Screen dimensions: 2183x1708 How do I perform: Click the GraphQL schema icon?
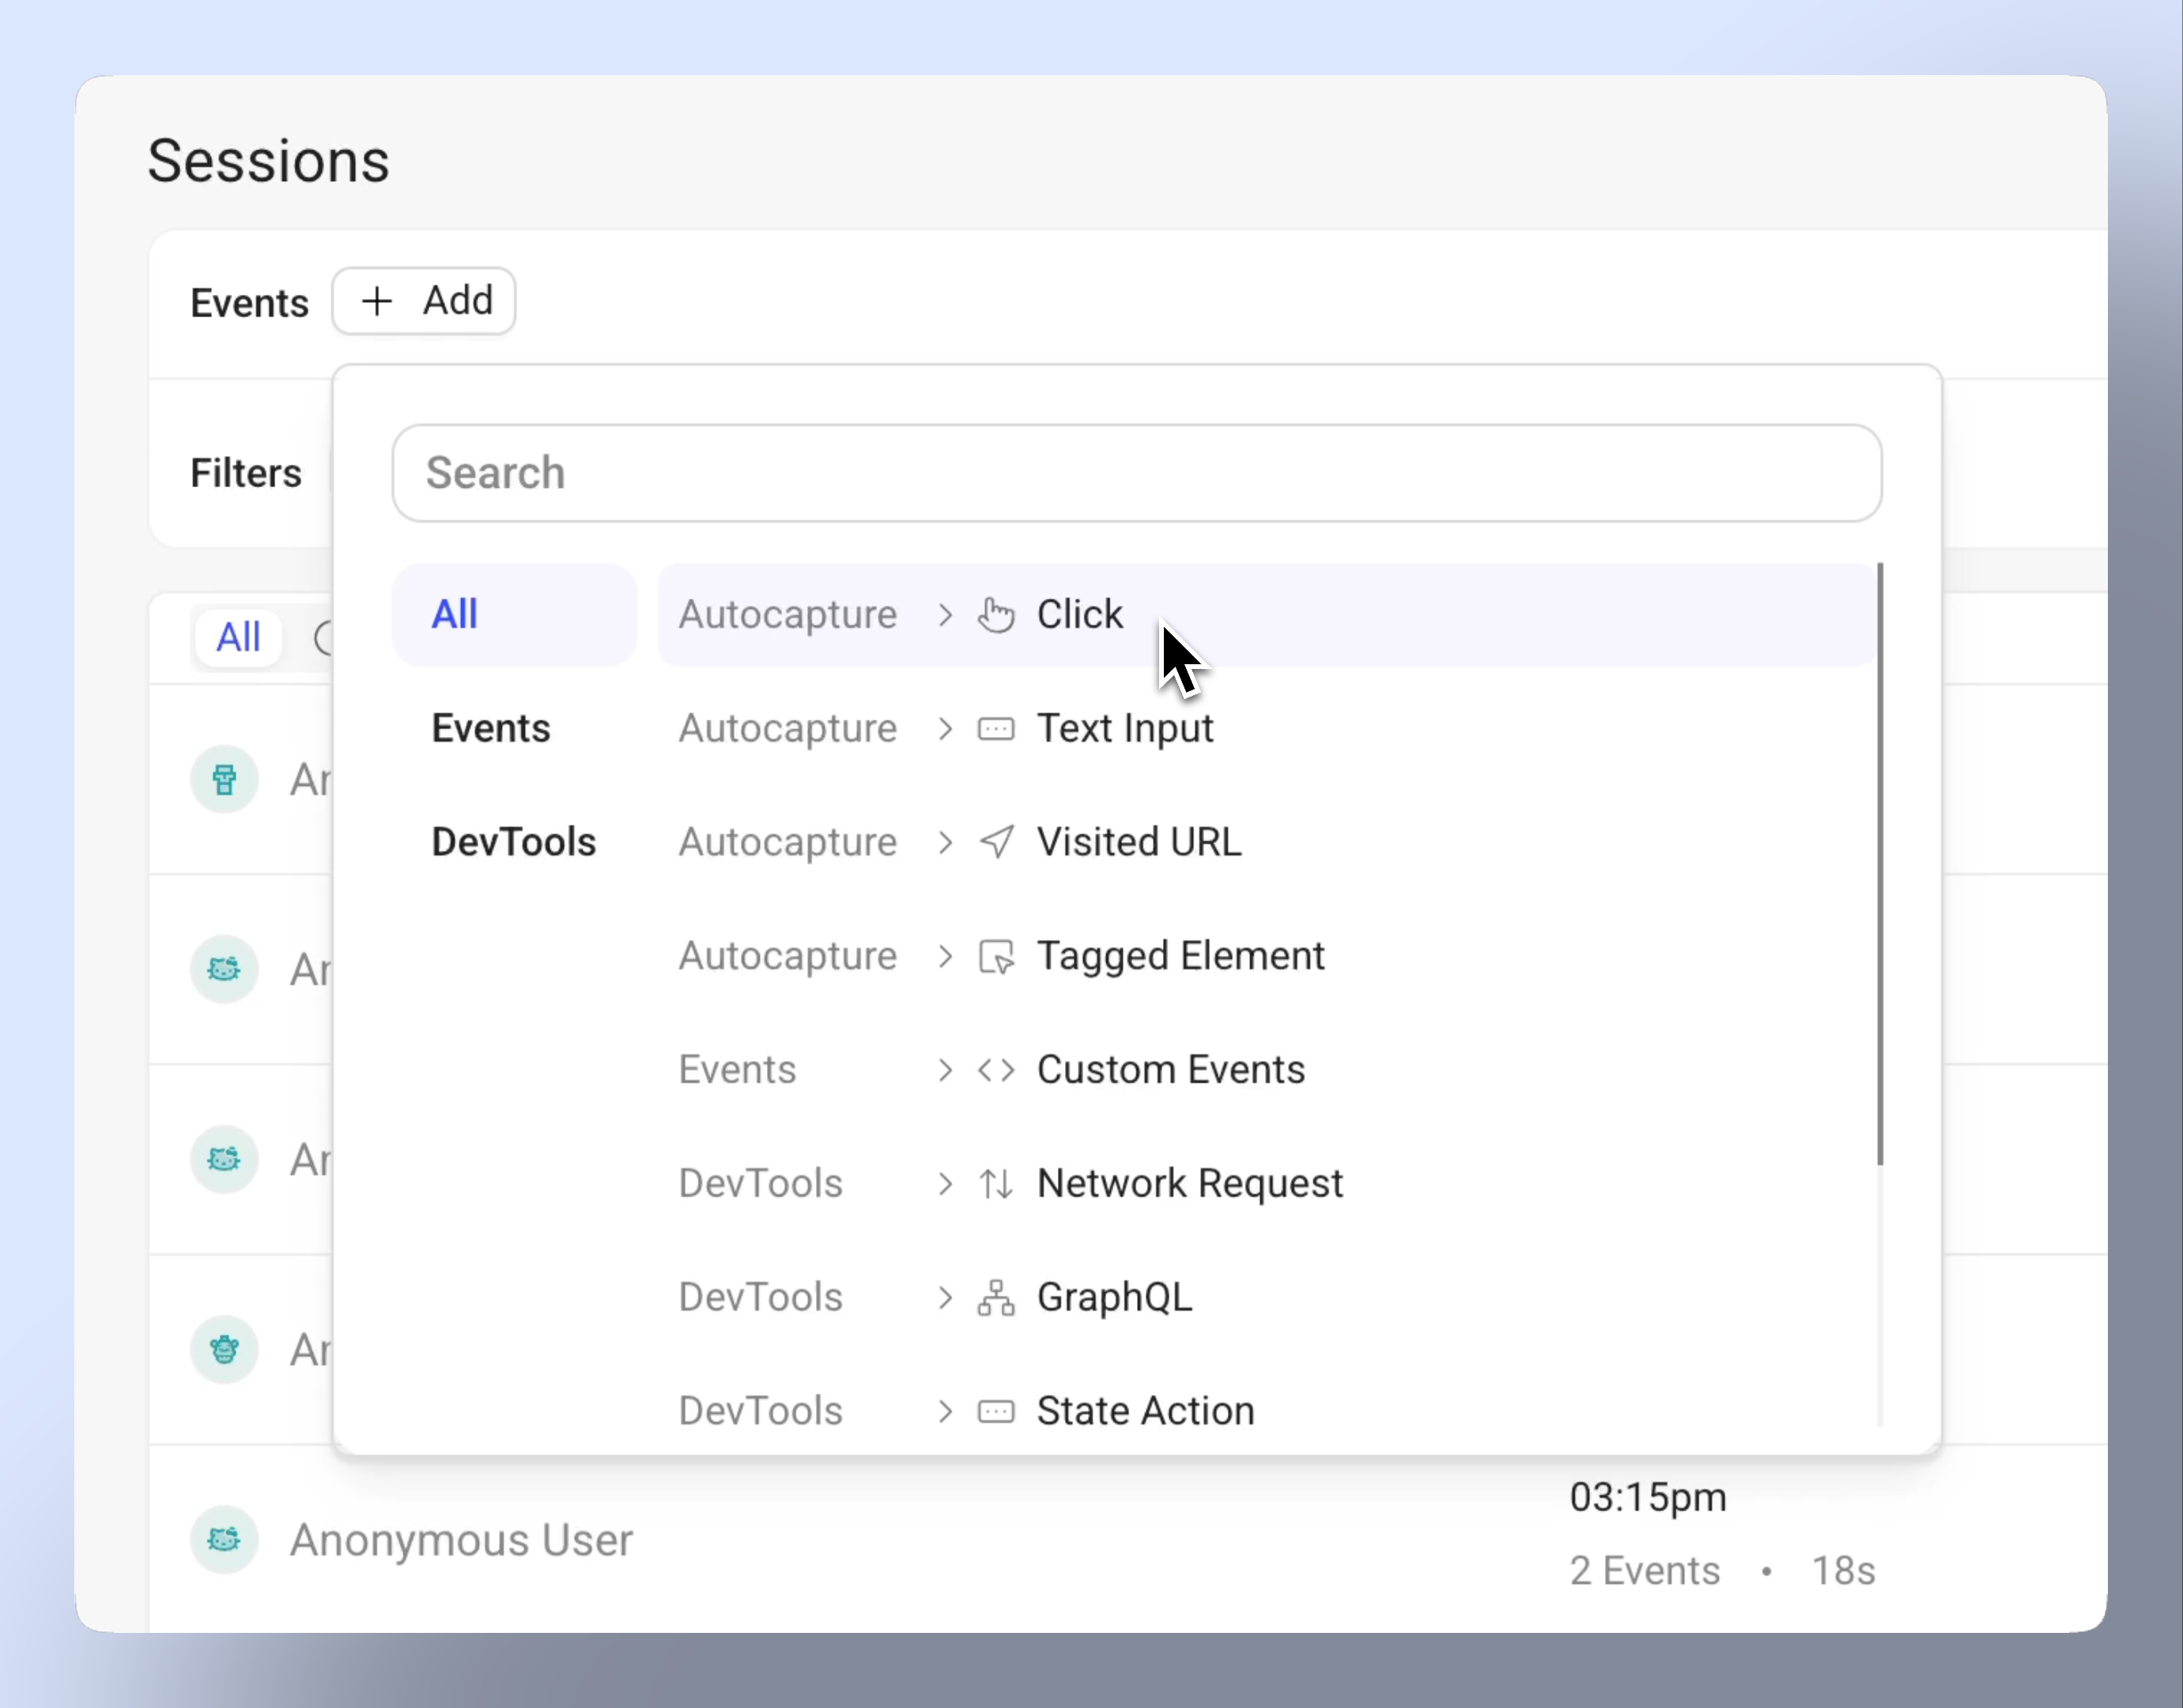pos(998,1297)
